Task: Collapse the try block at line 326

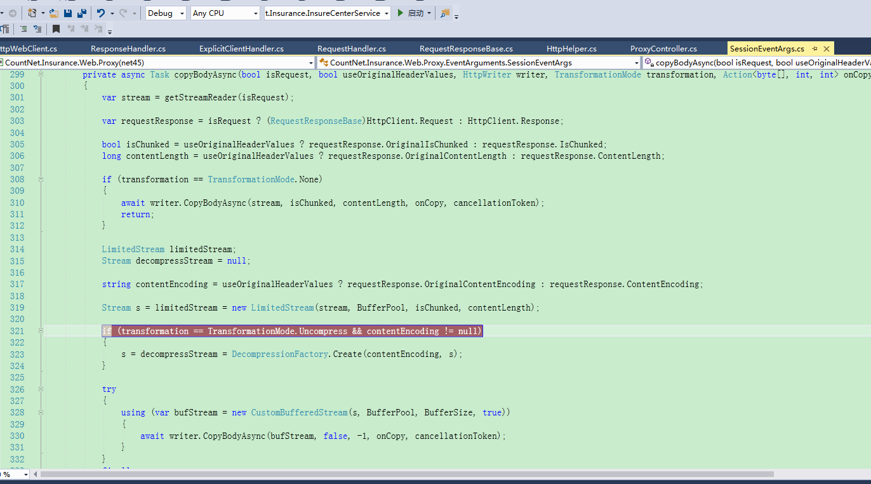Action: tap(41, 389)
